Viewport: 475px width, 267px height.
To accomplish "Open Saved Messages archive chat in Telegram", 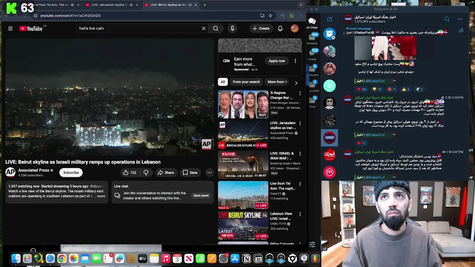I will [330, 34].
